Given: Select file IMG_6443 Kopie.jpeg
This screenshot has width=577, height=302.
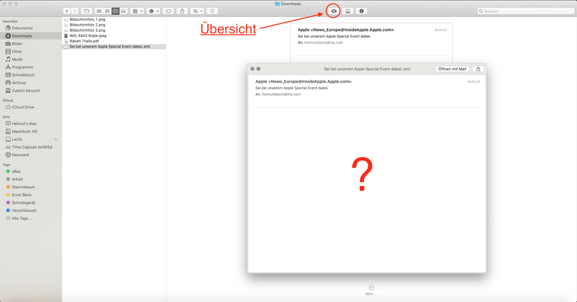Looking at the screenshot, I should pyautogui.click(x=114, y=36).
